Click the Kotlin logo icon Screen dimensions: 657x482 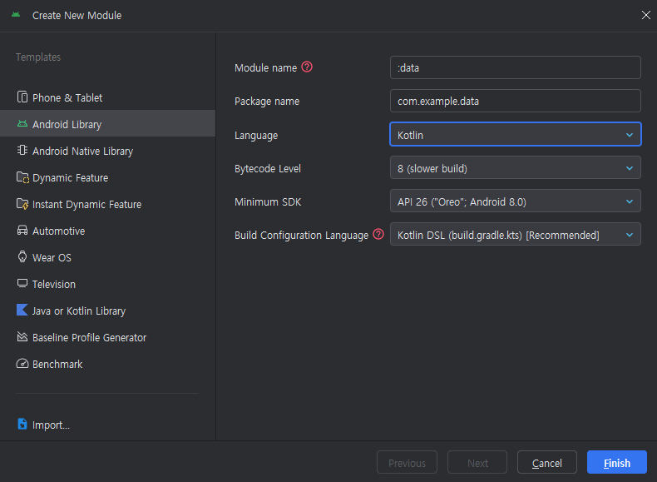22,310
